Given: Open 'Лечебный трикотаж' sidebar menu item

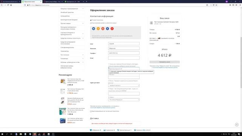Looking at the screenshot, I should click(67, 12).
